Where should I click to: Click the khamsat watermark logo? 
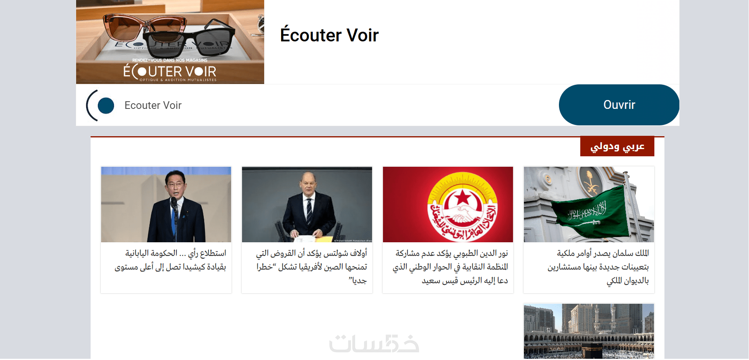tap(374, 344)
